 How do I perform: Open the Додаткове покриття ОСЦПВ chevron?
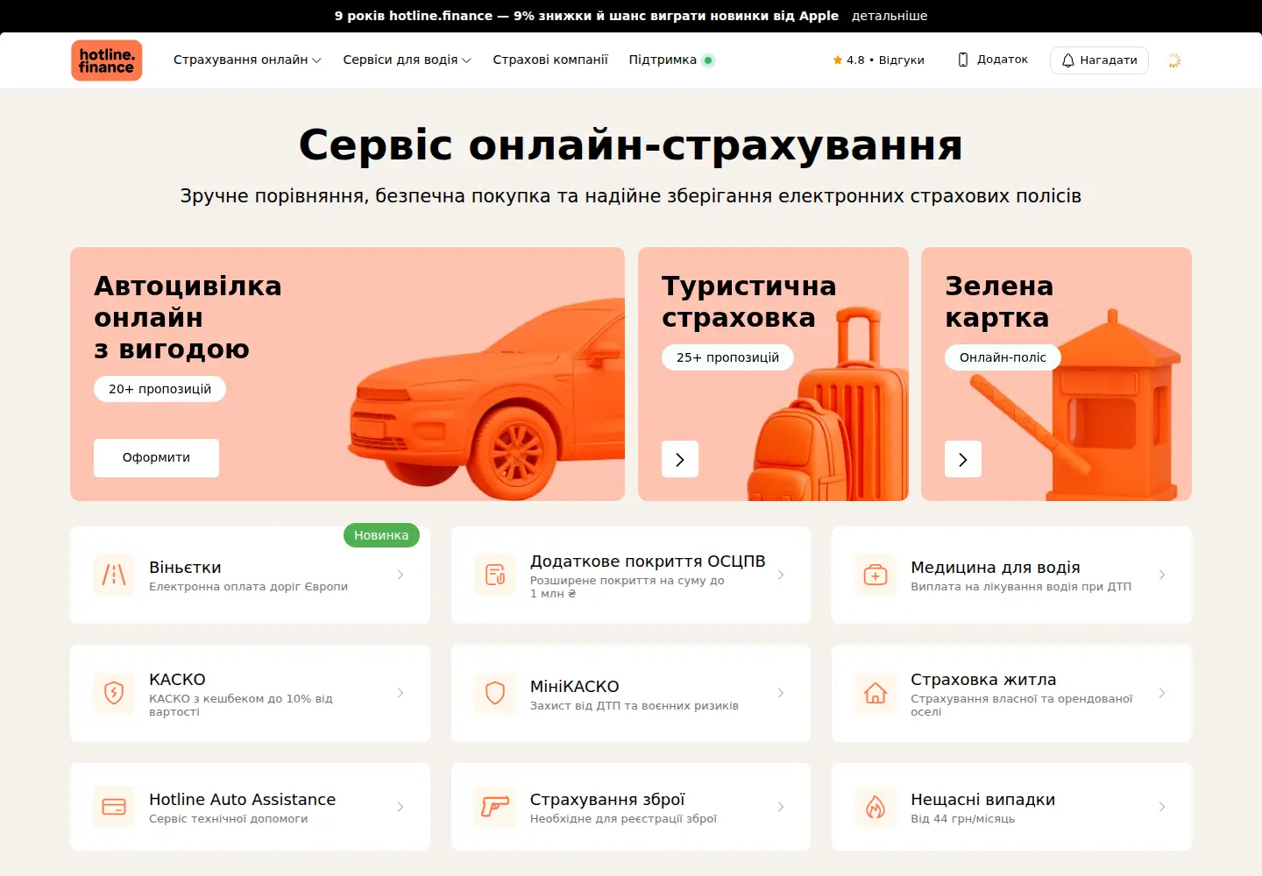pyautogui.click(x=781, y=575)
